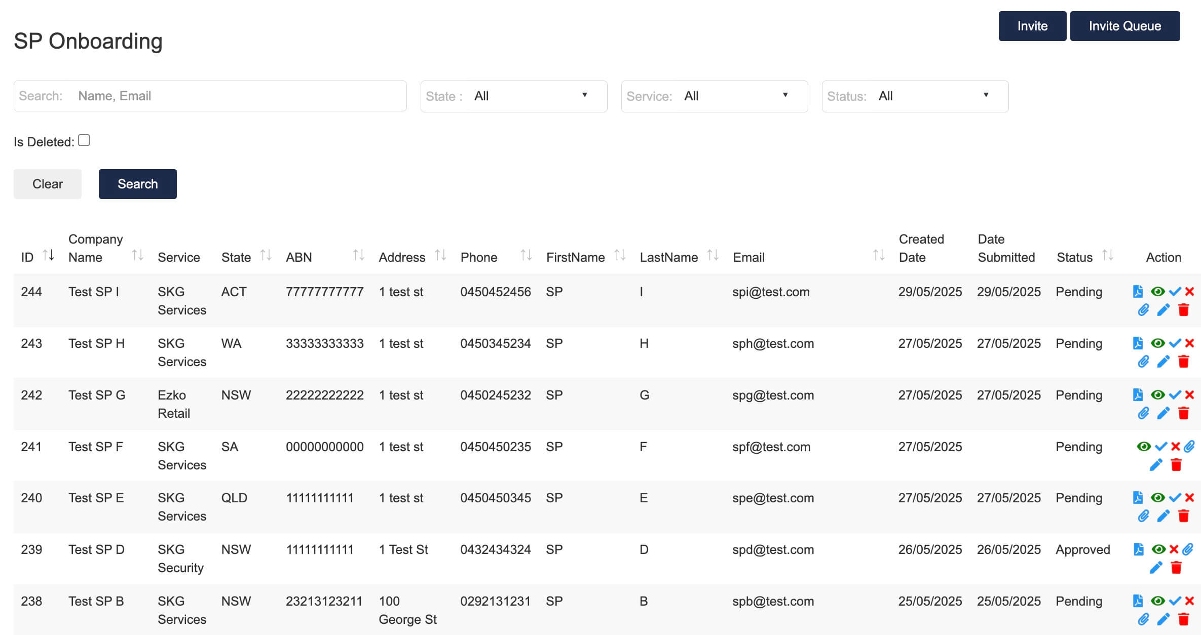Viewport: 1201px width, 635px height.
Task: View Test SP D using the eye icon
Action: 1158,549
